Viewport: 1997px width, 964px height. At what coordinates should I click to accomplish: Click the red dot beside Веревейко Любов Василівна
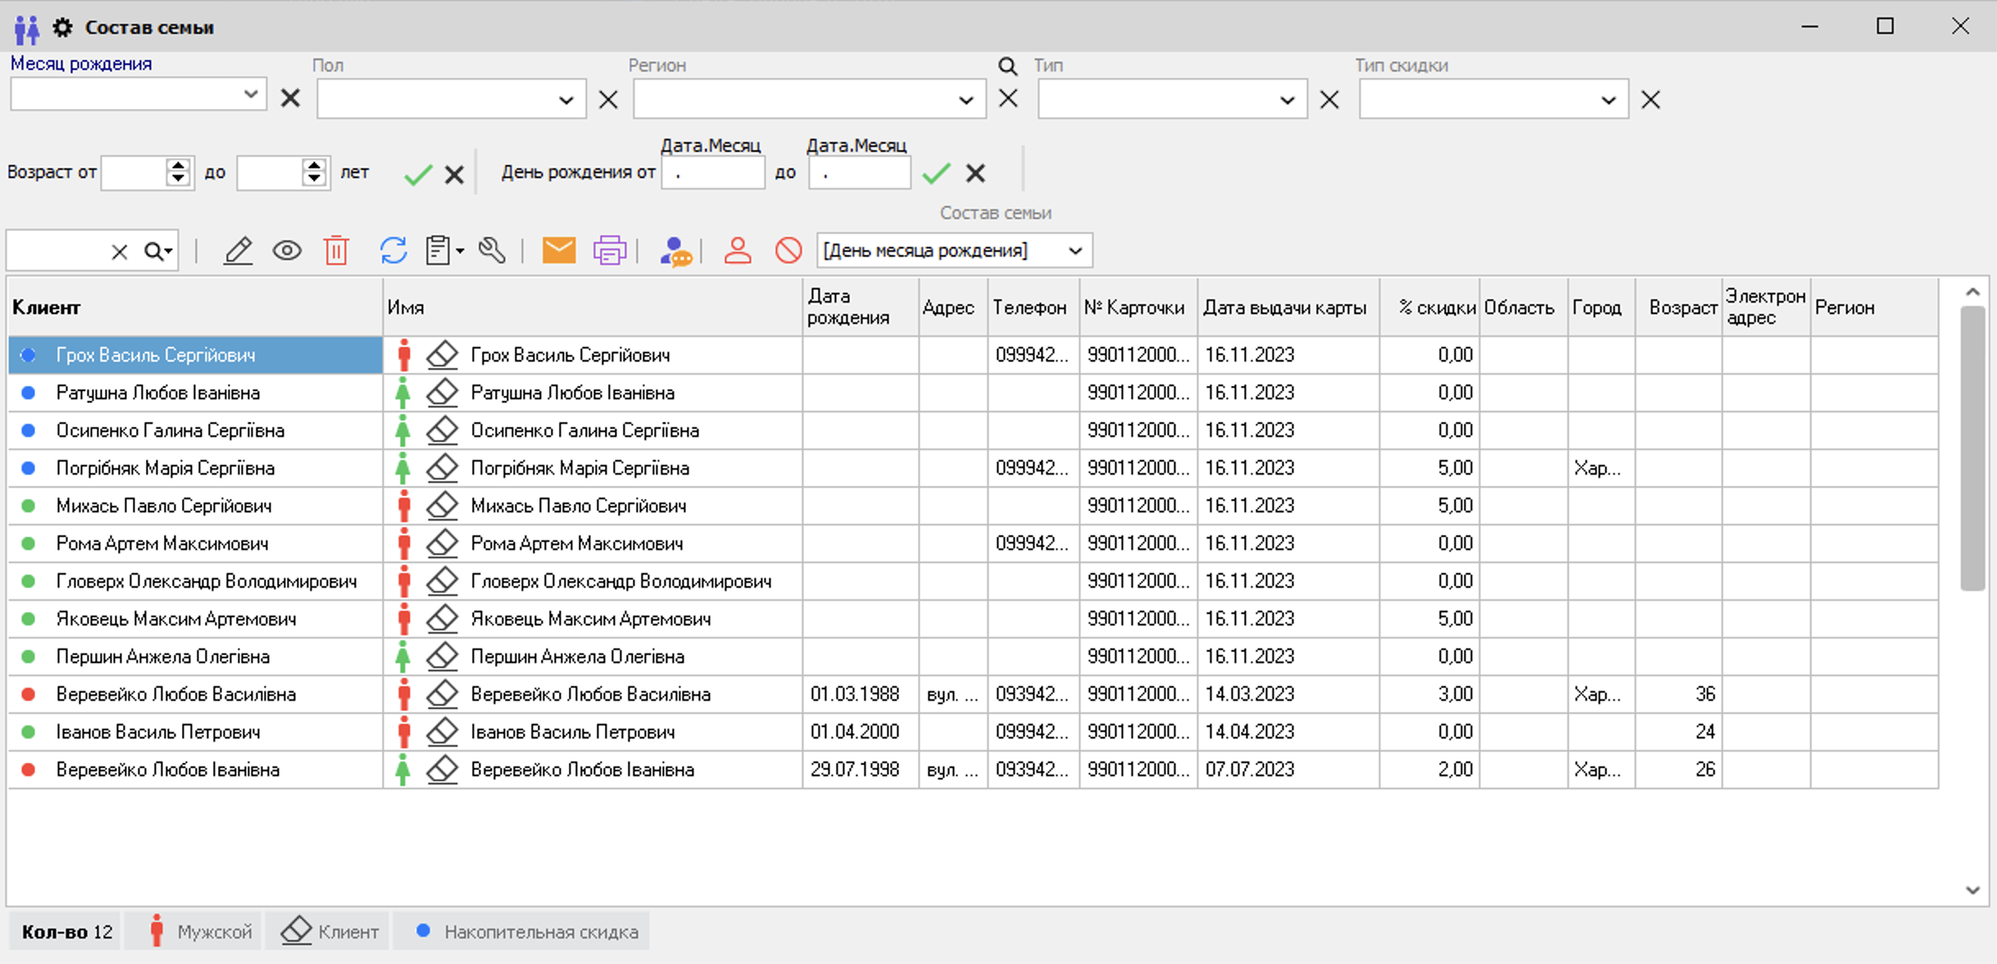(x=29, y=694)
